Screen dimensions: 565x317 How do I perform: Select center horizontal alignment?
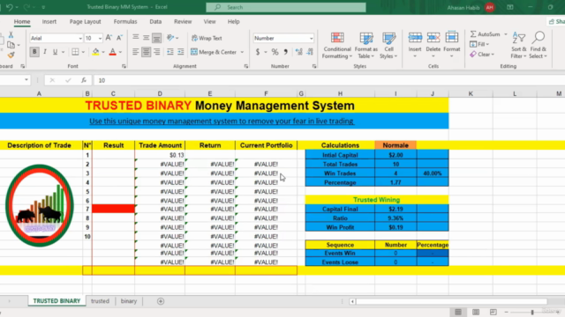pyautogui.click(x=146, y=52)
